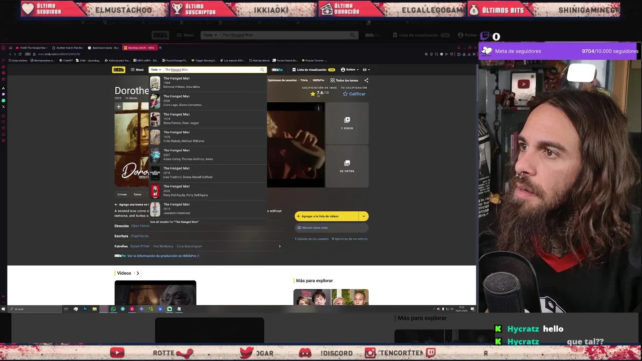The image size is (642, 361).
Task: Select The Hanged Man 2010 suggestion
Action: point(208,209)
